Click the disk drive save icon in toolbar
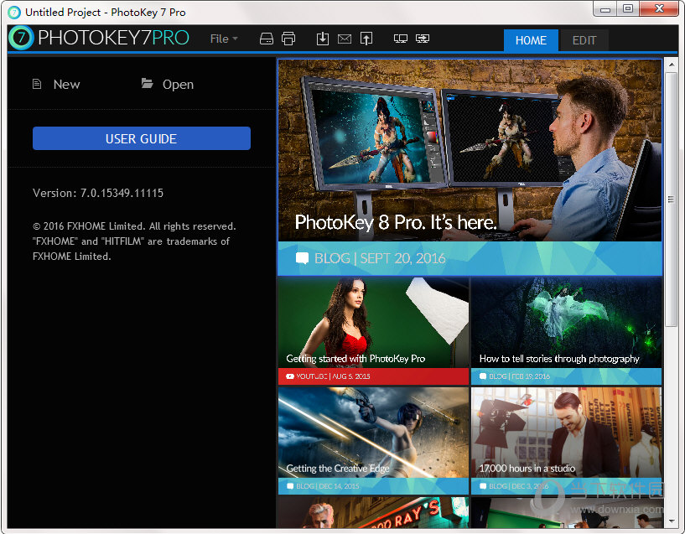The width and height of the screenshot is (685, 534). click(x=267, y=39)
